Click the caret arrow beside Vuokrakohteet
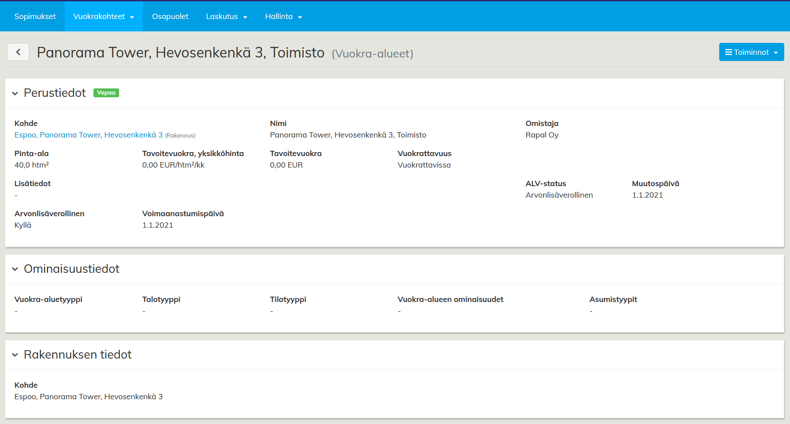790x424 pixels. coord(132,17)
